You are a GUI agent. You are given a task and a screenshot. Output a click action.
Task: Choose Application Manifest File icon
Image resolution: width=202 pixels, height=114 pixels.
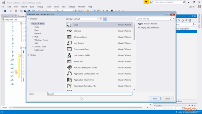[x=69, y=80]
